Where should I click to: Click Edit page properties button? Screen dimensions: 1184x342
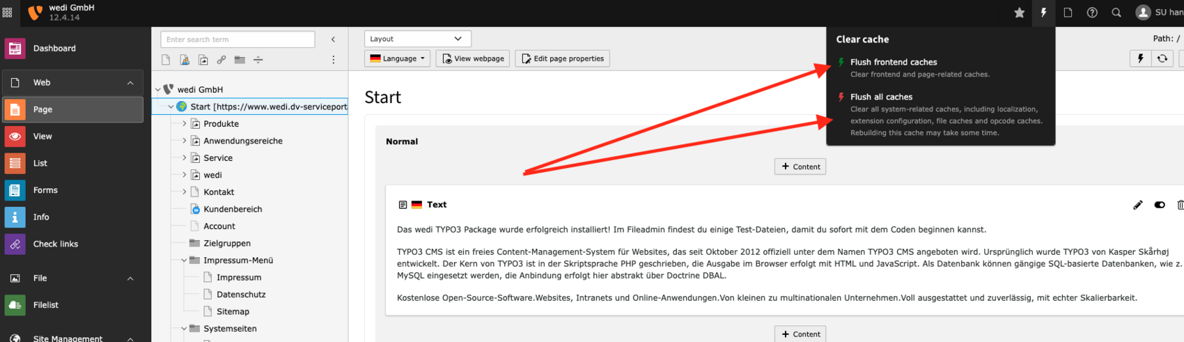[x=562, y=59]
